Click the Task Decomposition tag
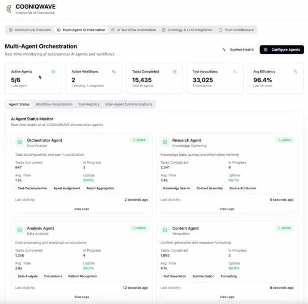This screenshot has height=304, width=308. coord(33,188)
